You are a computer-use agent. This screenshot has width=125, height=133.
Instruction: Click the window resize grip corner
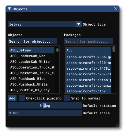coord(117,125)
